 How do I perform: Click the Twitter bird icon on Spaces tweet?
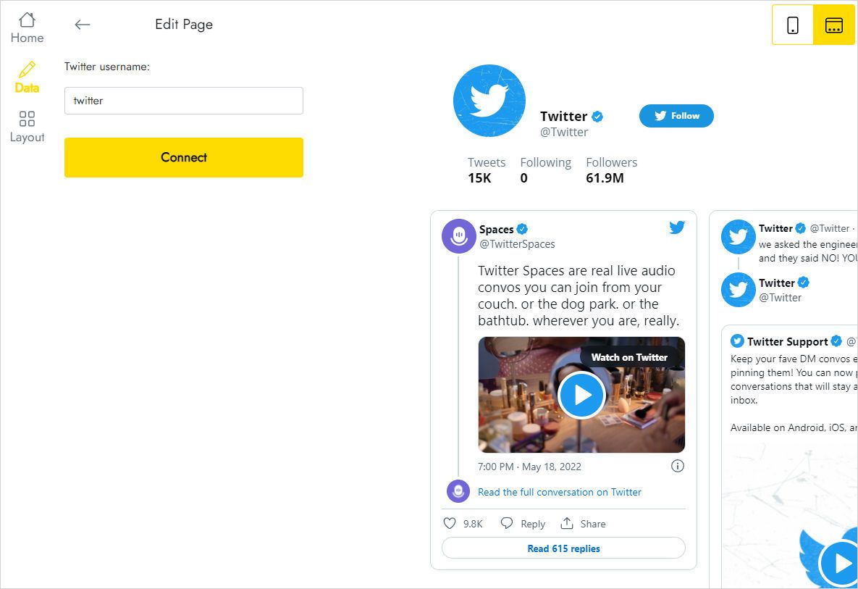coord(676,227)
